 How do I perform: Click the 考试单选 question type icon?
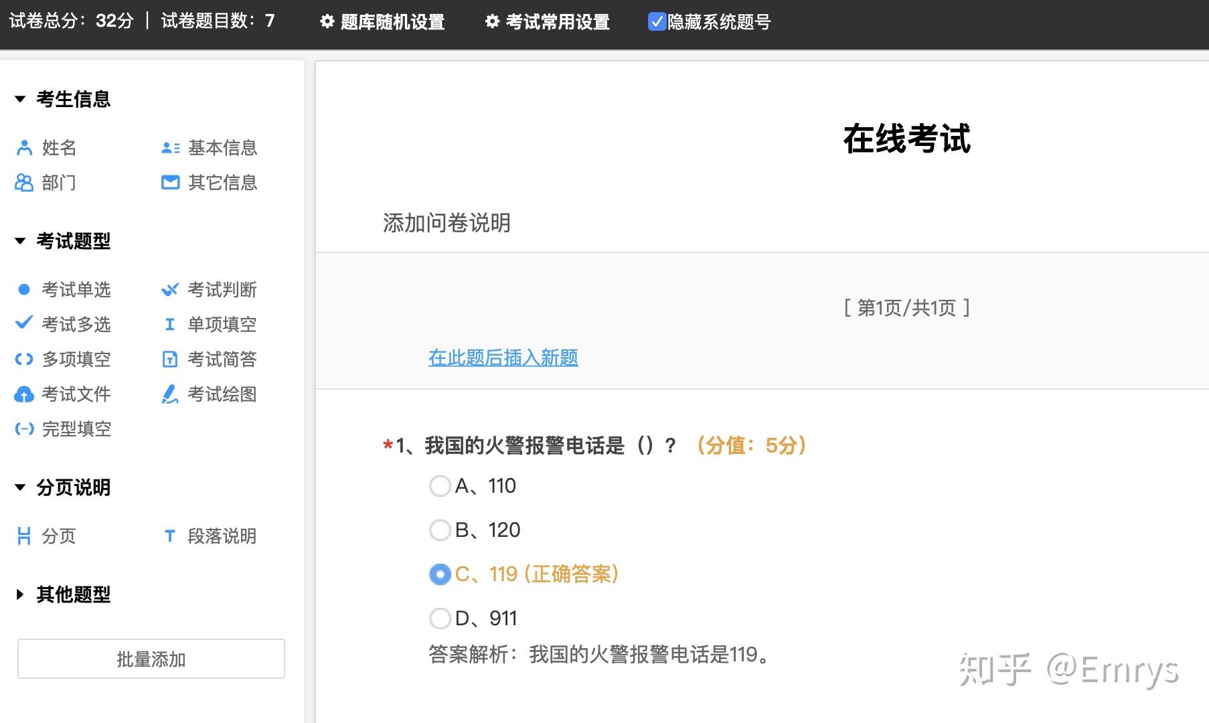[x=24, y=290]
